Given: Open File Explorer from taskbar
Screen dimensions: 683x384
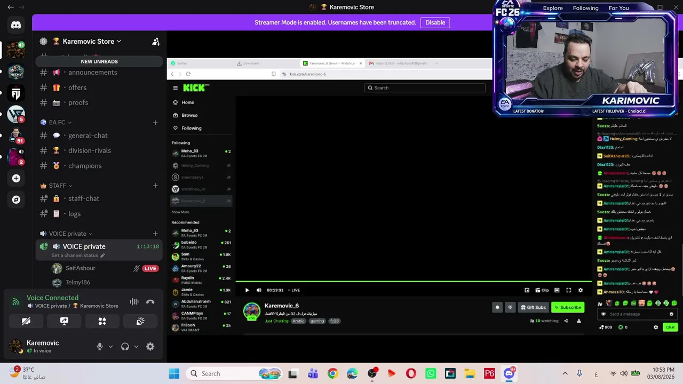Looking at the screenshot, I should [x=470, y=373].
